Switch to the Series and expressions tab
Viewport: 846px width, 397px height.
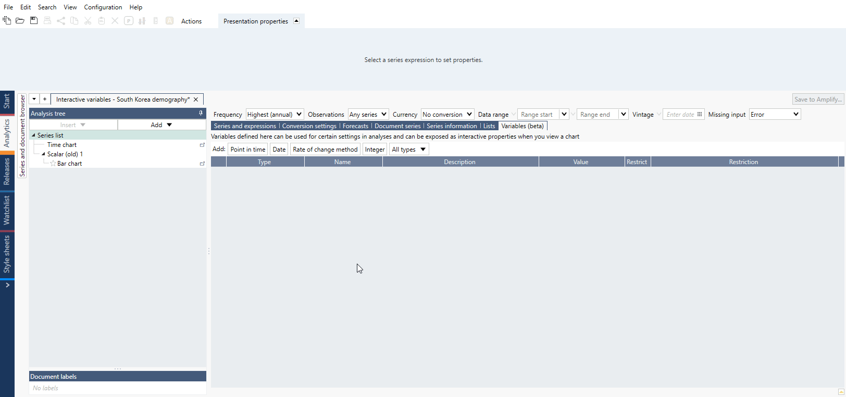(245, 126)
